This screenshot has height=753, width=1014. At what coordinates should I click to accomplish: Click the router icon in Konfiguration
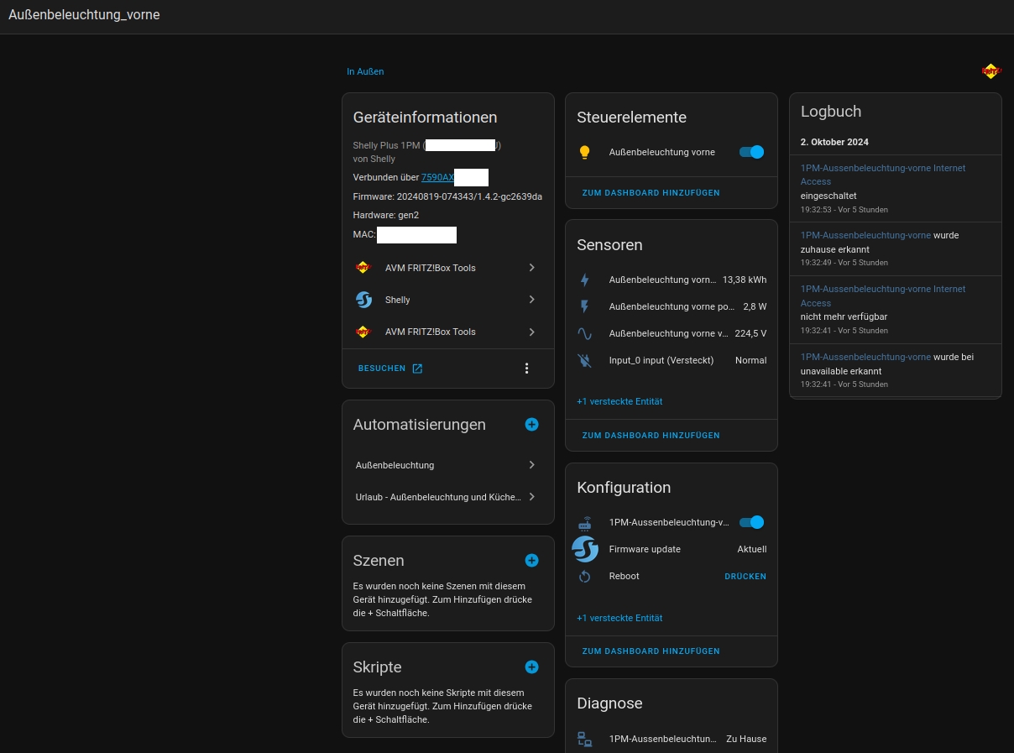point(585,522)
